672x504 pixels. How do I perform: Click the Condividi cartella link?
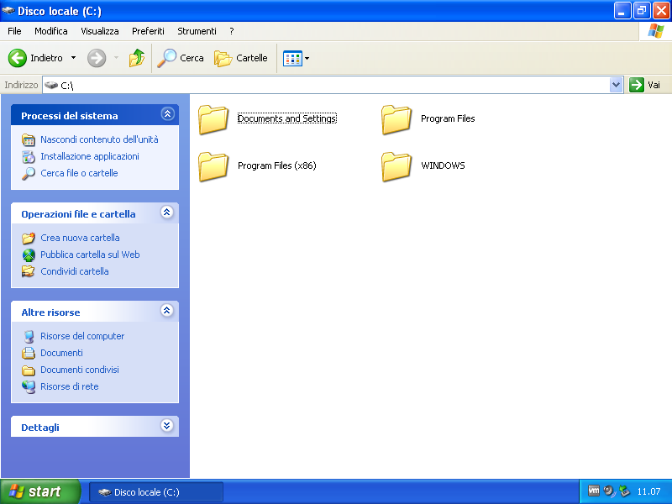(75, 271)
